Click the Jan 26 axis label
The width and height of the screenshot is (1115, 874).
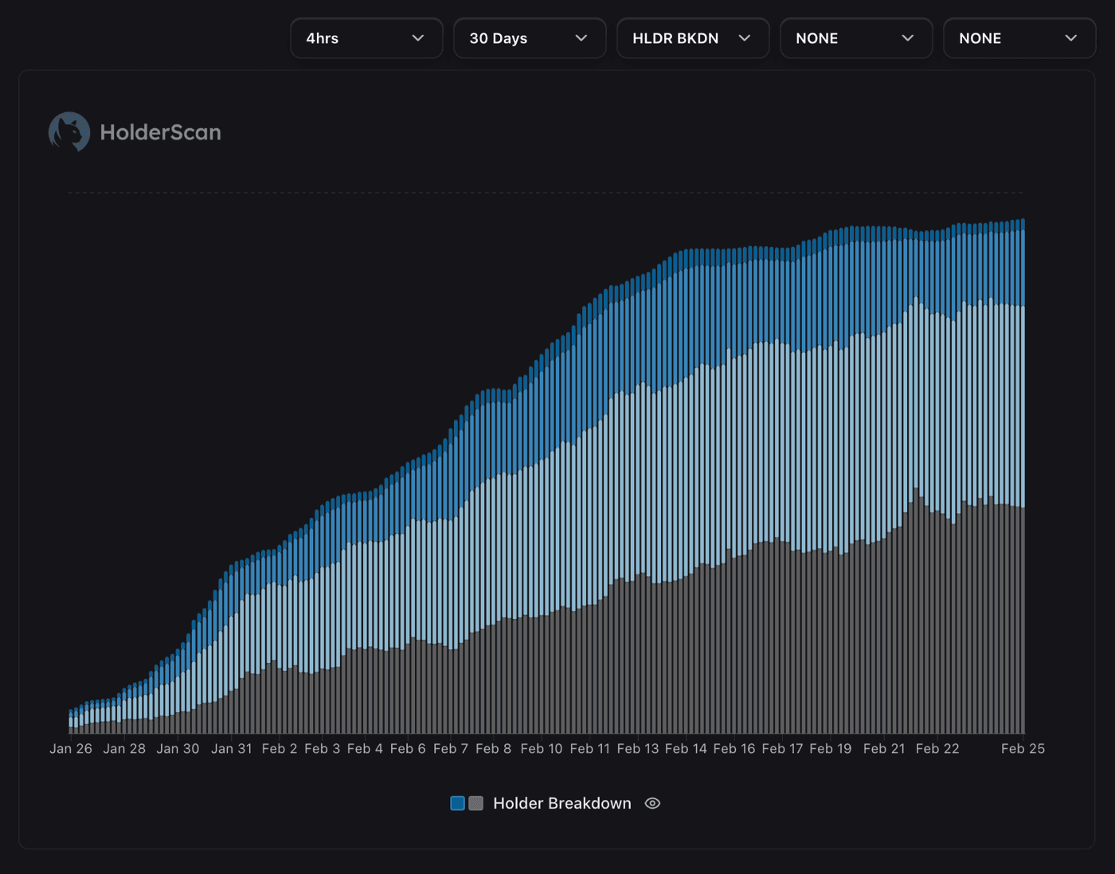click(x=71, y=749)
